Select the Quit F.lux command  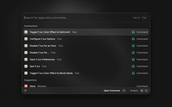[x=35, y=66]
